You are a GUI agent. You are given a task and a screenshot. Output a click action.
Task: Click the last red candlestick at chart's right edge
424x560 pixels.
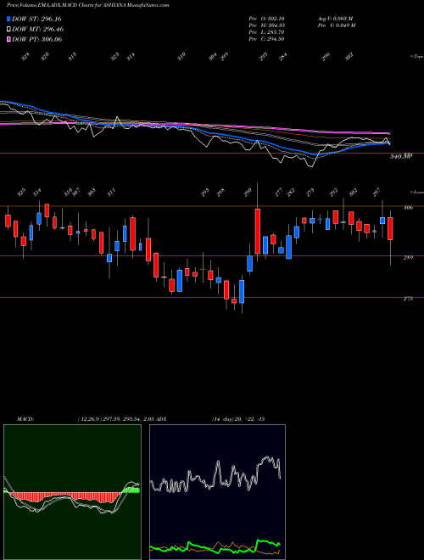390,228
